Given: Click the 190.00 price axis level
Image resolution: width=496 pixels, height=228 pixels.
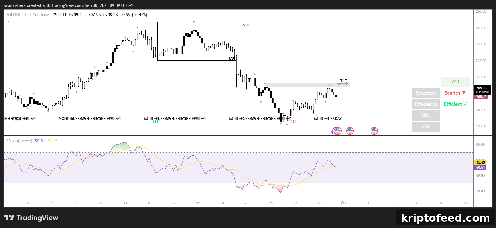Looking at the screenshot, I should click(x=481, y=126).
